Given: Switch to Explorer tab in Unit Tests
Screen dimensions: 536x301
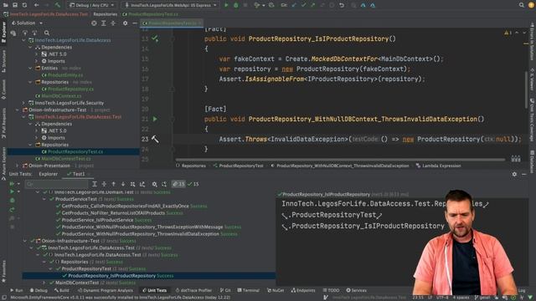Looking at the screenshot, I should [x=49, y=174].
